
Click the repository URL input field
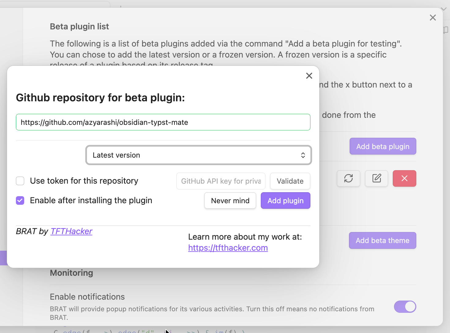[163, 122]
